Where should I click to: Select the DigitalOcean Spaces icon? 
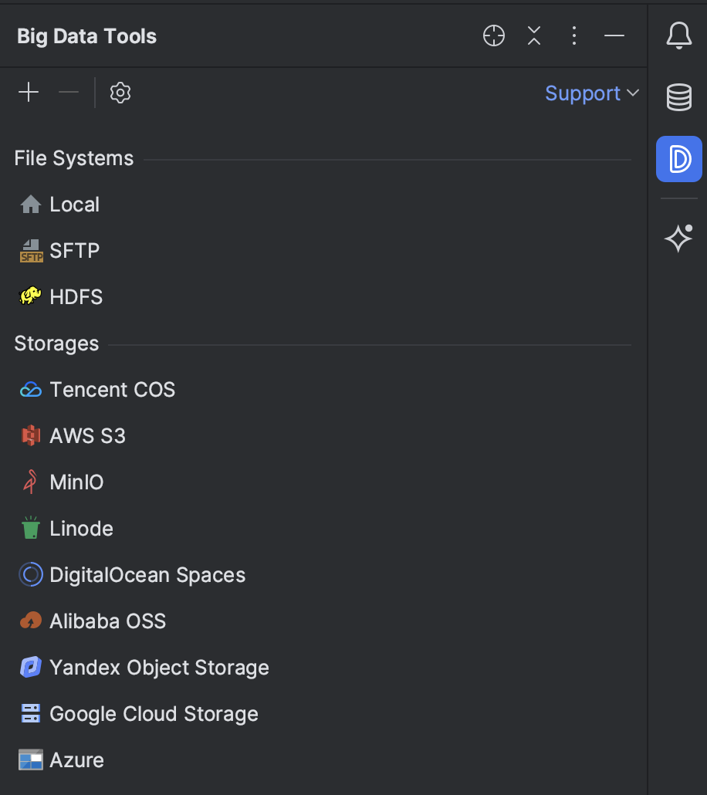[30, 574]
